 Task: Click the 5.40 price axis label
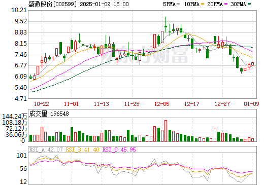(x=21, y=88)
